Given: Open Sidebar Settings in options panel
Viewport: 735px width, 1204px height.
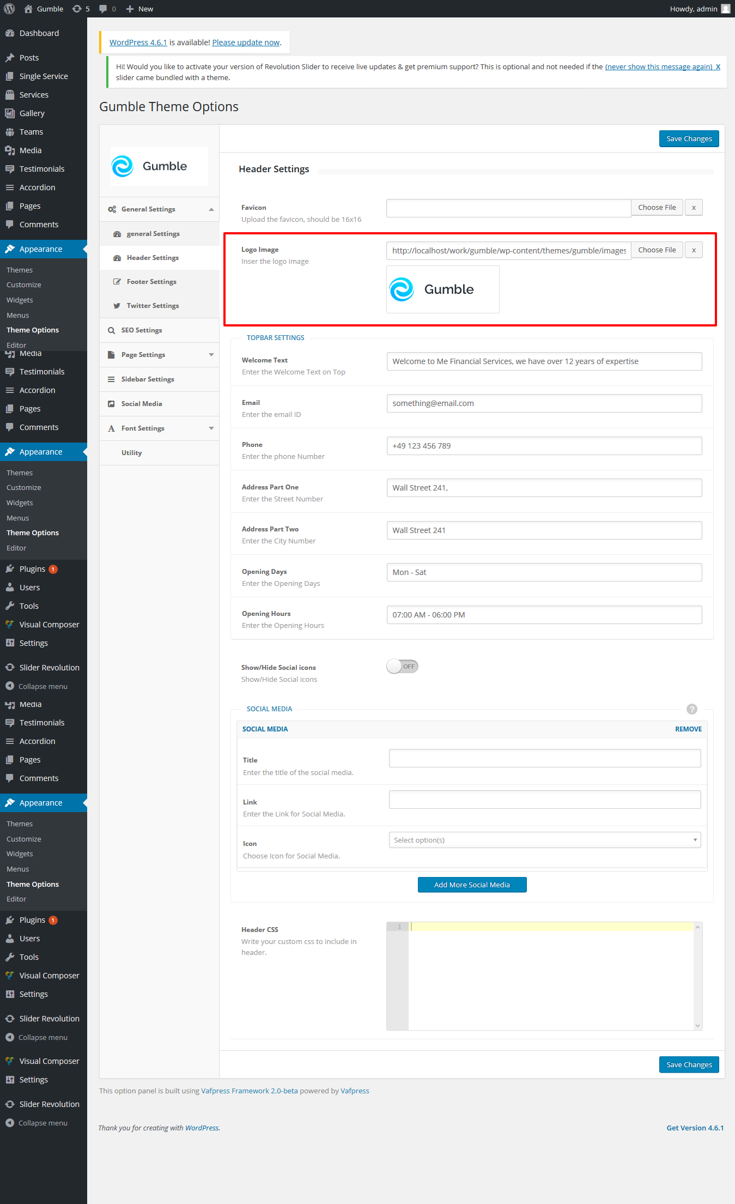Looking at the screenshot, I should coord(148,379).
